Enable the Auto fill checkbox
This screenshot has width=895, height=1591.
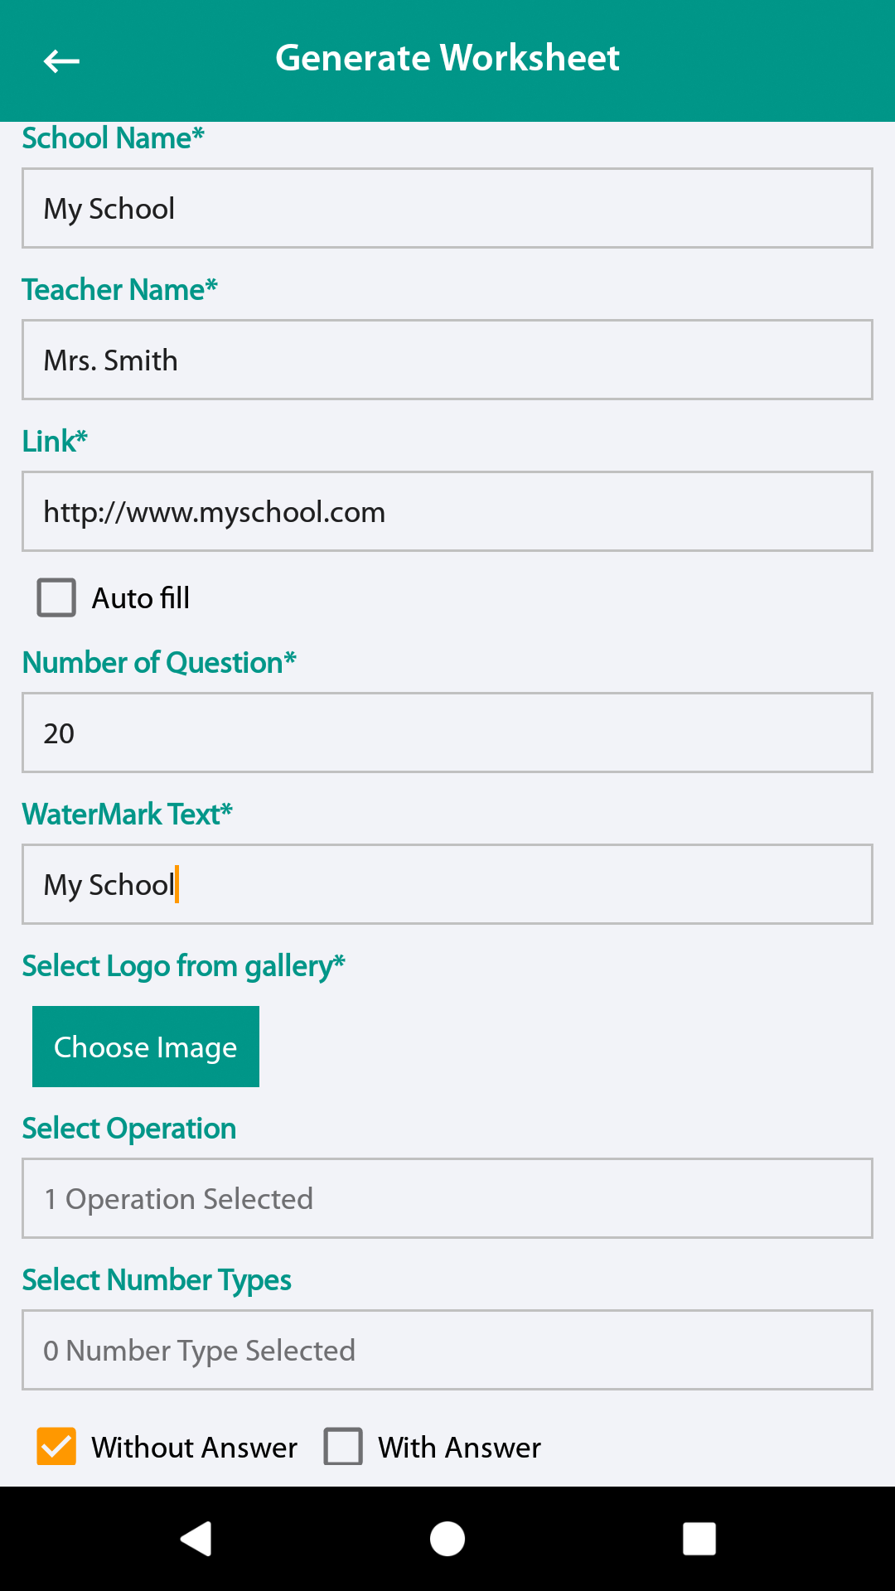(56, 597)
